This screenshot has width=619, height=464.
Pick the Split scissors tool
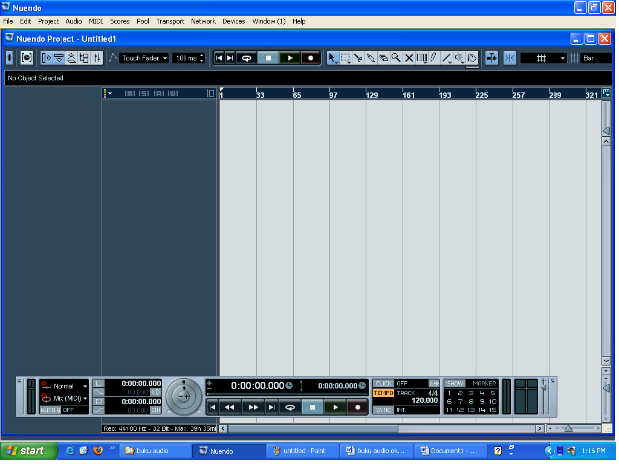coord(358,58)
